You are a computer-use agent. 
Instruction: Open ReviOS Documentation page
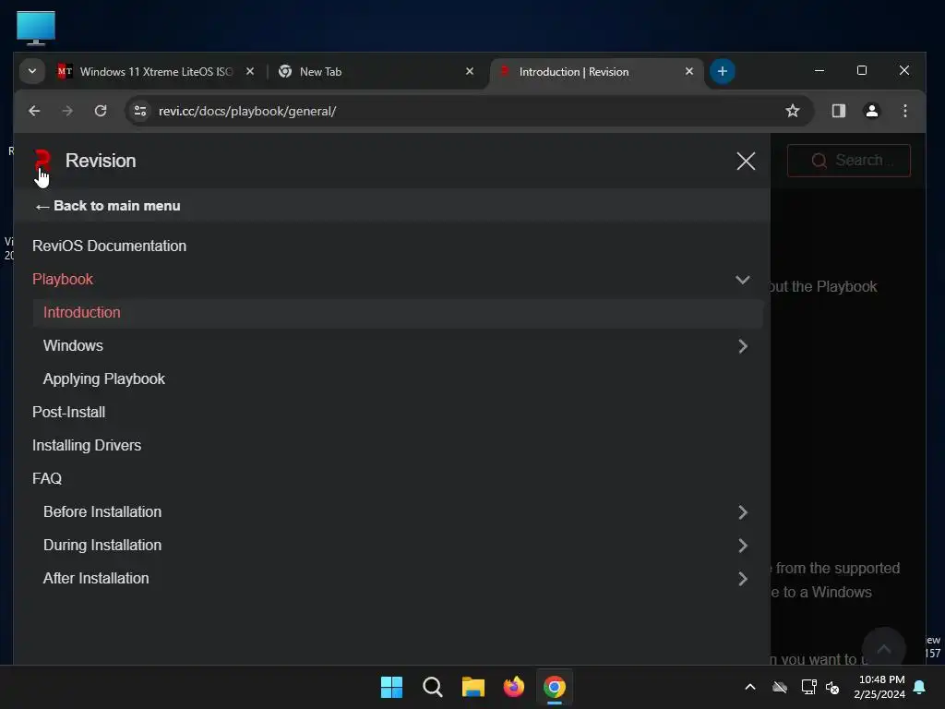[109, 246]
